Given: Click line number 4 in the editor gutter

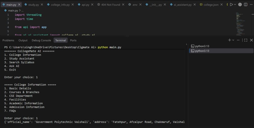Looking at the screenshot, I should (x=8, y=27).
